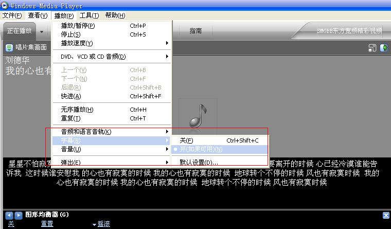Expand the 播放速度 submenu
This screenshot has height=229, width=391.
pyautogui.click(x=112, y=43)
